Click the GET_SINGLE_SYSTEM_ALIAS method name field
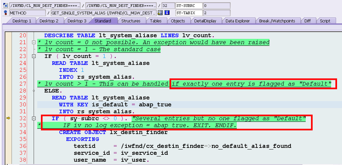 (104, 13)
